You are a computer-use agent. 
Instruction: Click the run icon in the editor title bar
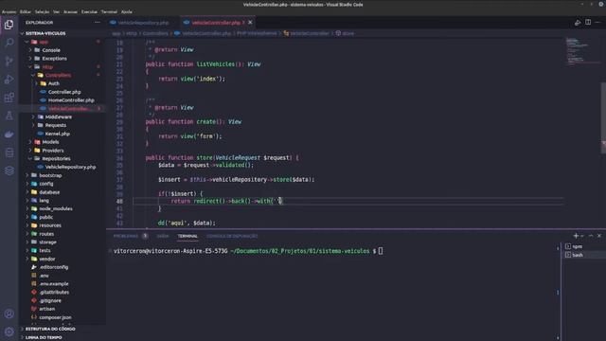click(578, 23)
